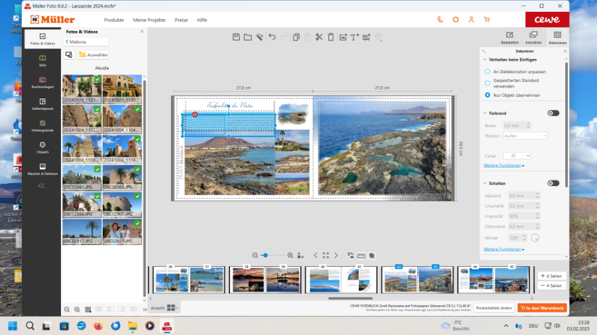Select the add text box tool
This screenshot has height=335, width=597.
pos(355,37)
